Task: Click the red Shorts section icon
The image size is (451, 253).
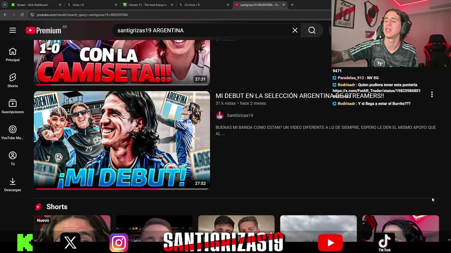Action: pyautogui.click(x=38, y=207)
